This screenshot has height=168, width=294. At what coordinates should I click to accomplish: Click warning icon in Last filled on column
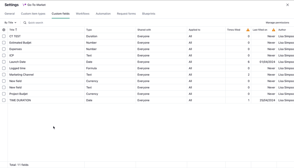[x=273, y=30]
